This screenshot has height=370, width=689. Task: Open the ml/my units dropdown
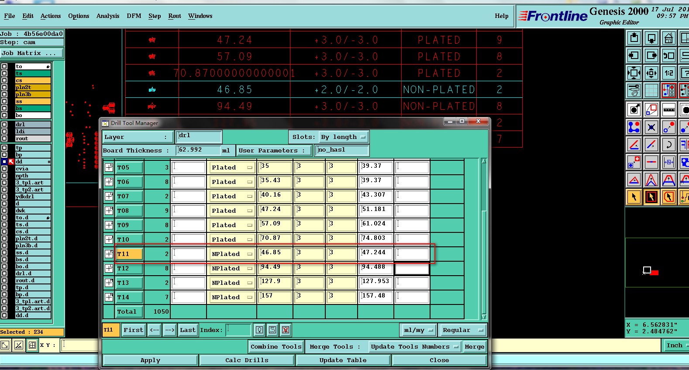[x=418, y=330]
